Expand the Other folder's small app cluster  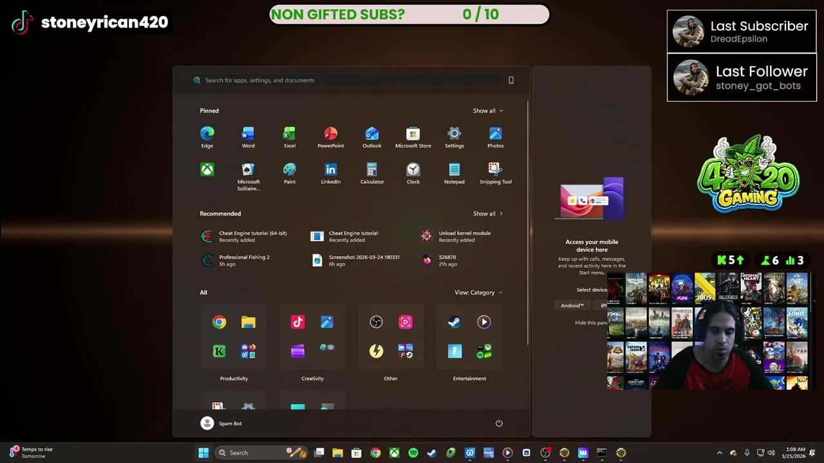pos(405,351)
